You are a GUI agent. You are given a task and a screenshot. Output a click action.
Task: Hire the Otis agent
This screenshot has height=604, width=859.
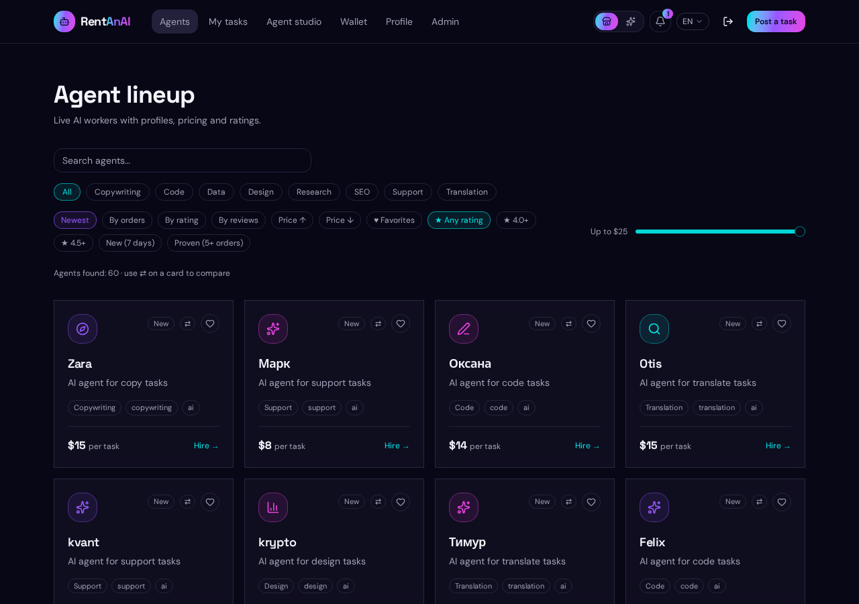click(x=778, y=446)
